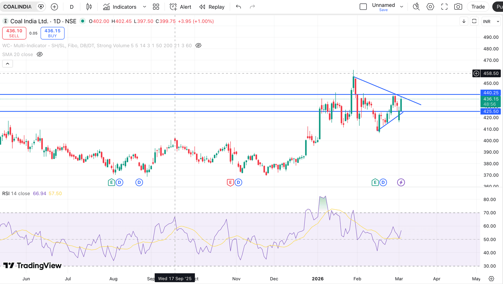Create a new Alert

pos(181,7)
